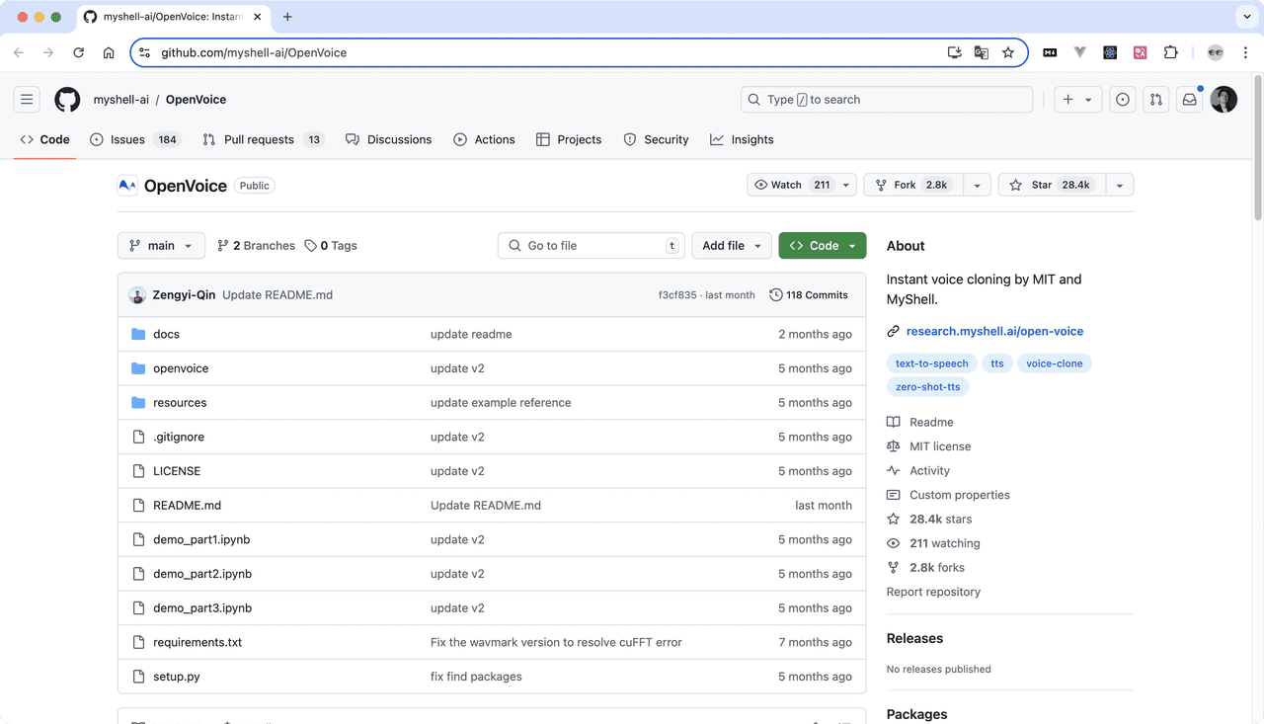1264x724 pixels.
Task: Click Zengyi-Qin's avatar on the commit row
Action: 137,294
